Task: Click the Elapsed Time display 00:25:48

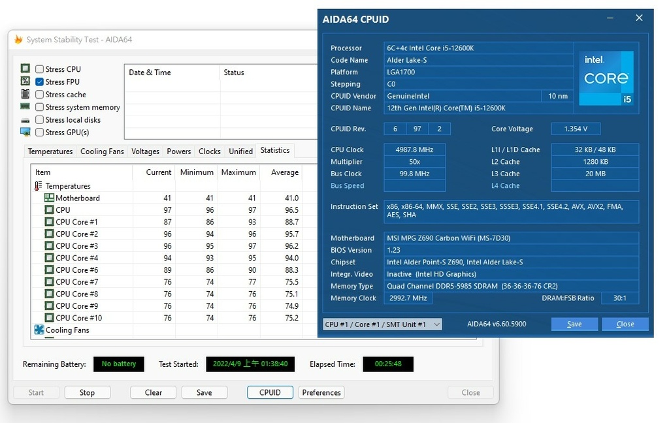Action: coord(388,364)
